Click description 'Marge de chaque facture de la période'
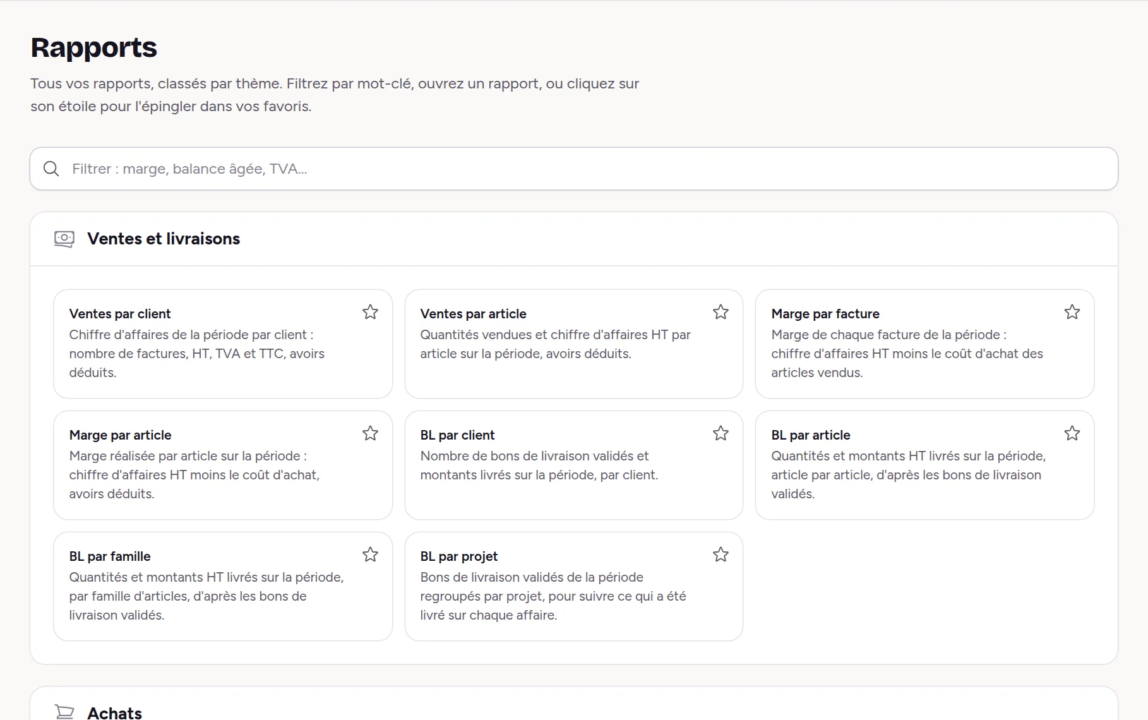The image size is (1148, 720). [x=907, y=354]
